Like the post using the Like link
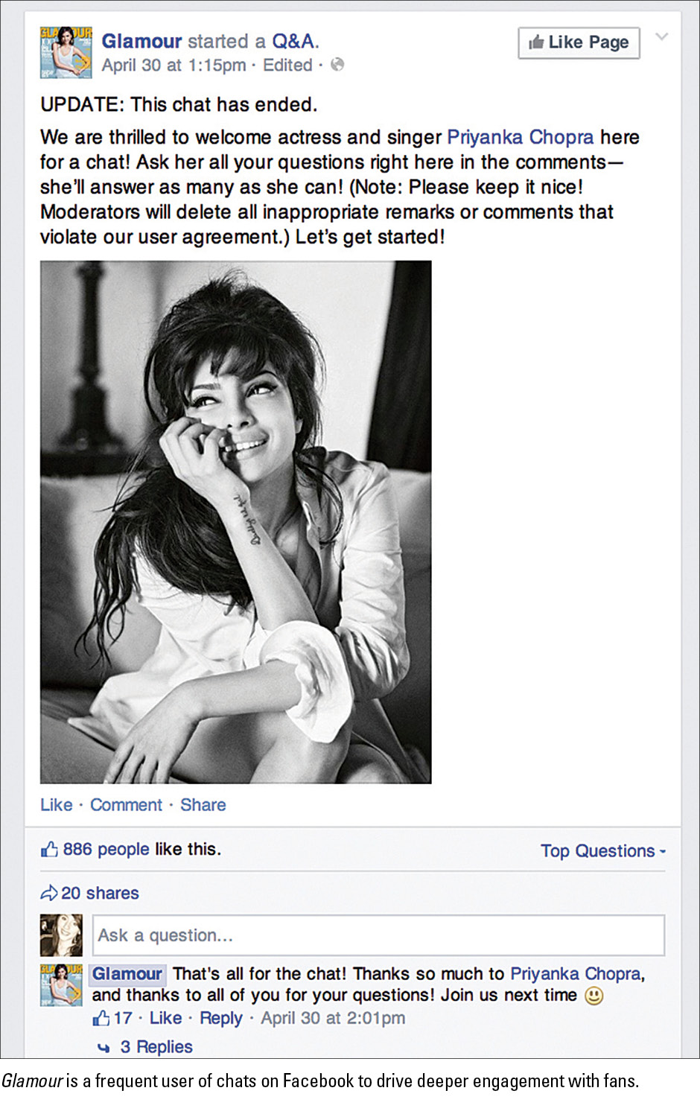 [x=57, y=805]
